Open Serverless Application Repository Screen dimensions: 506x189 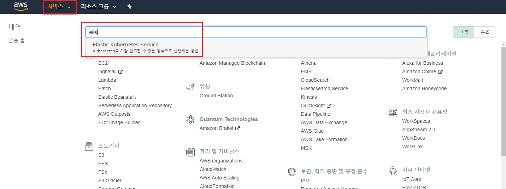click(135, 105)
